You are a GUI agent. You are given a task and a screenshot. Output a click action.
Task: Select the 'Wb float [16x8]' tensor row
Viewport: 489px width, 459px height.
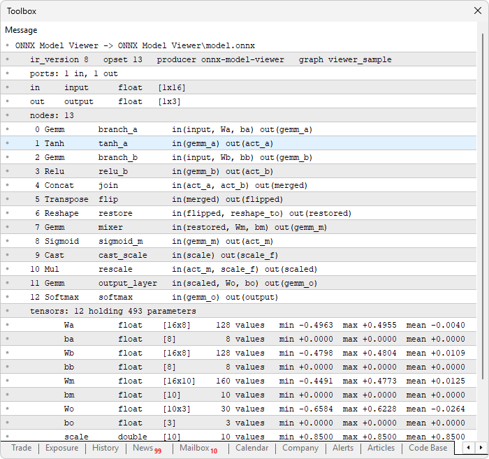[x=238, y=353]
